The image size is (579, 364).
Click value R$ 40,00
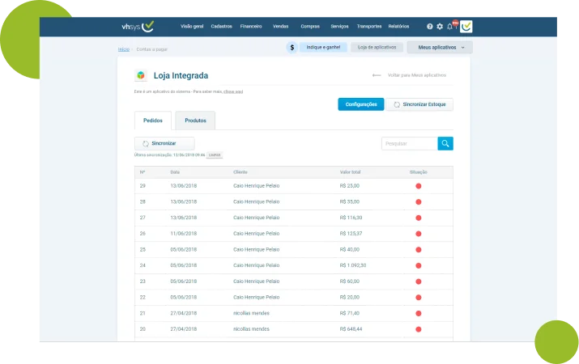click(x=350, y=250)
